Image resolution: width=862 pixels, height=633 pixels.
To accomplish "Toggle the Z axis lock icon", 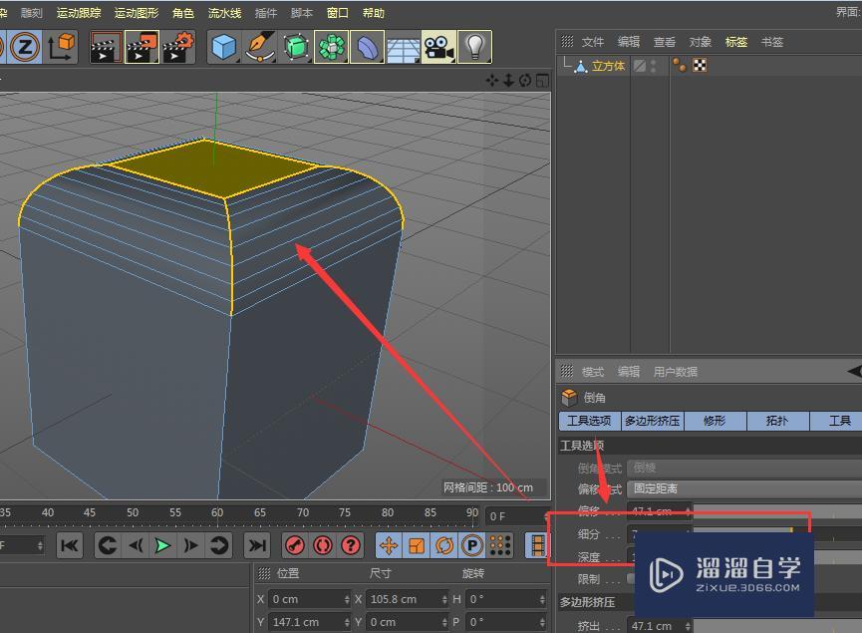I will pos(25,47).
